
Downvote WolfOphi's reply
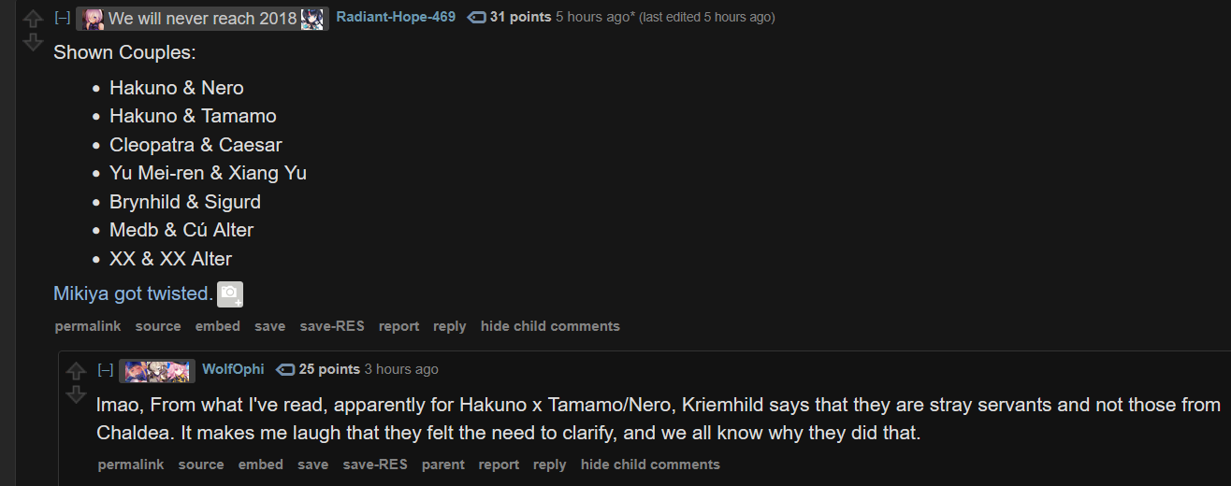77,394
